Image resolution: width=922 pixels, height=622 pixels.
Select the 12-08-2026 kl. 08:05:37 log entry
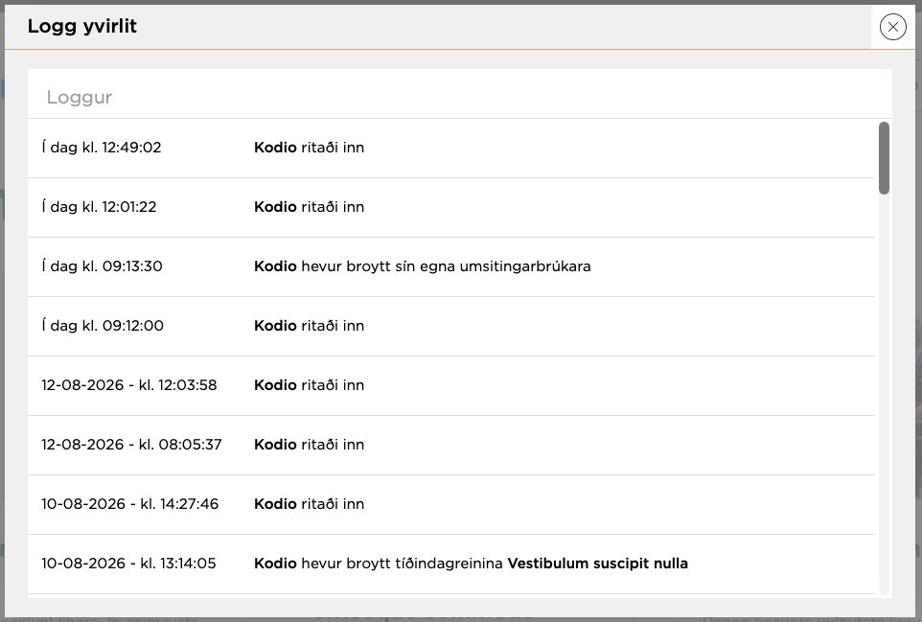click(451, 445)
